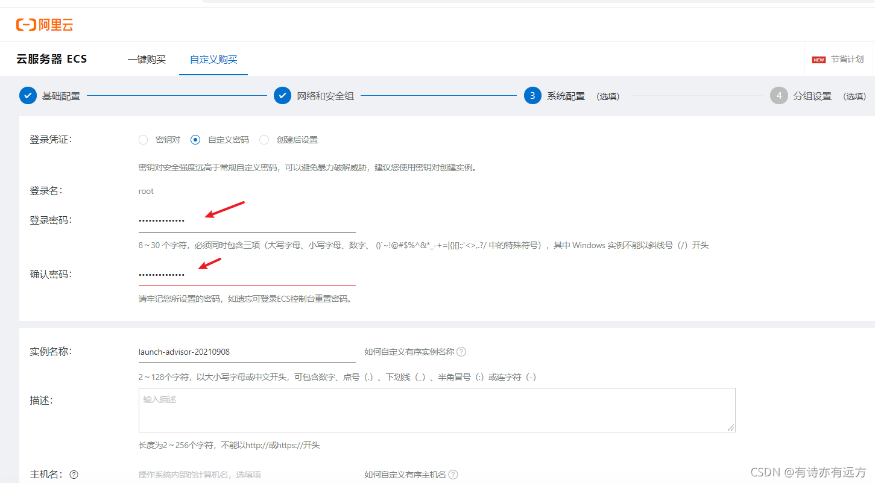Click the question mark after 如何自定义有序实例名称
Screen dimensions: 875x483
461,352
